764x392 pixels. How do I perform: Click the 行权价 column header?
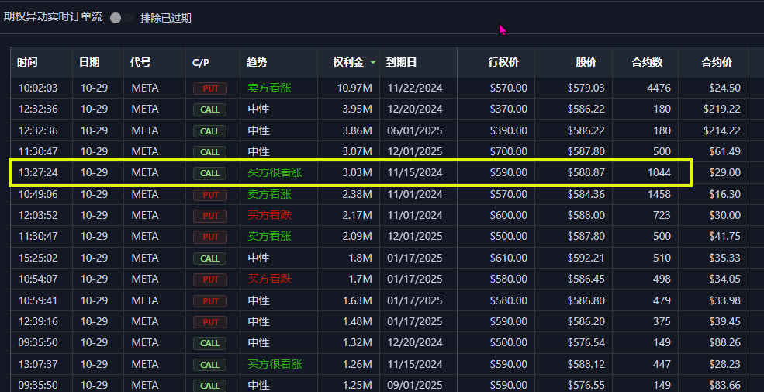tap(504, 62)
